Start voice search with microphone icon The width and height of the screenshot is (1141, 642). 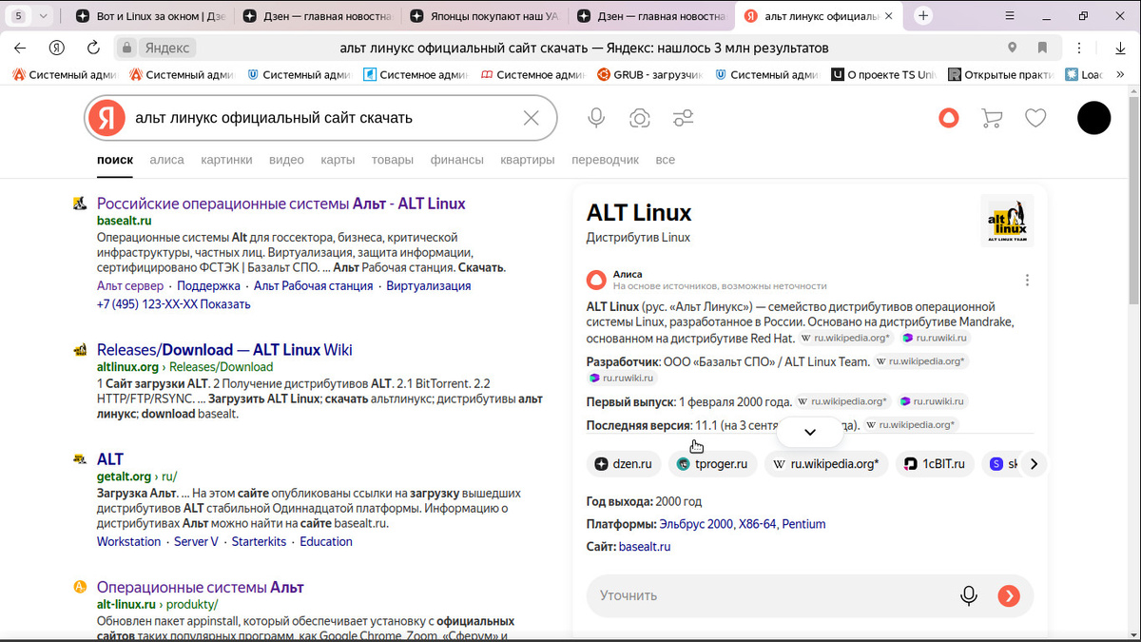pos(596,118)
